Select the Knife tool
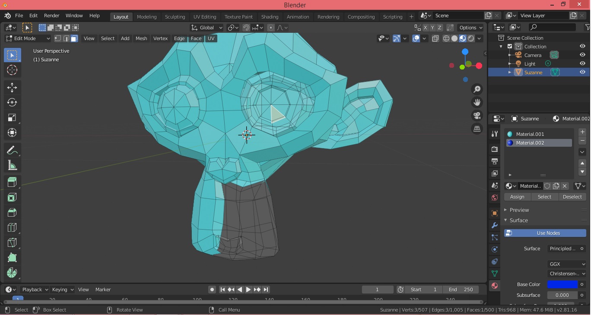 point(12,243)
